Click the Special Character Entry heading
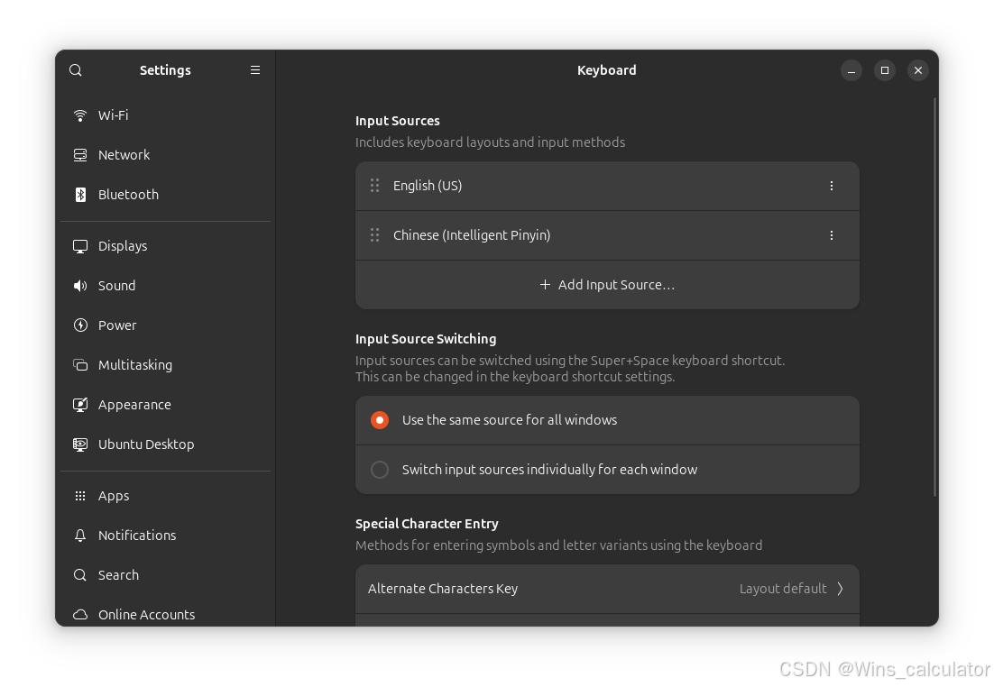Image resolution: width=994 pixels, height=687 pixels. pos(427,524)
